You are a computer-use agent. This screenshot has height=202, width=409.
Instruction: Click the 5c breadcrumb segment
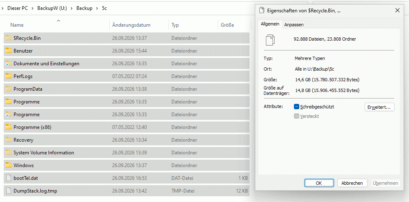[x=104, y=8]
